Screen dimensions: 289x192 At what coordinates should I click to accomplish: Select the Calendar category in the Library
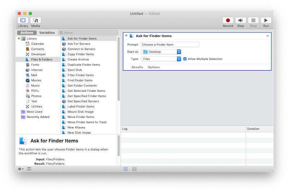pos(38,44)
